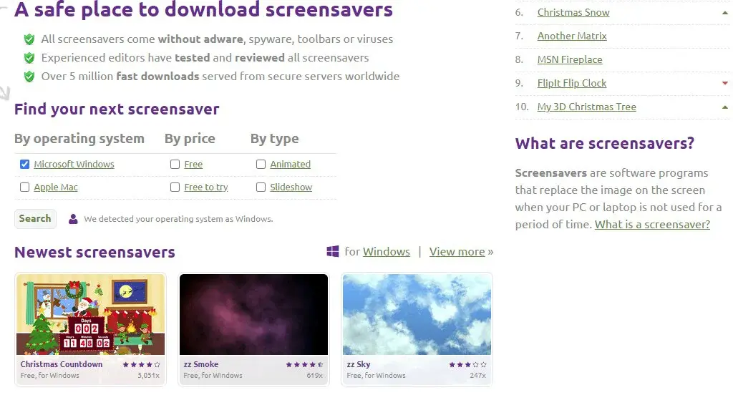Check the Free to try checkbox

175,187
